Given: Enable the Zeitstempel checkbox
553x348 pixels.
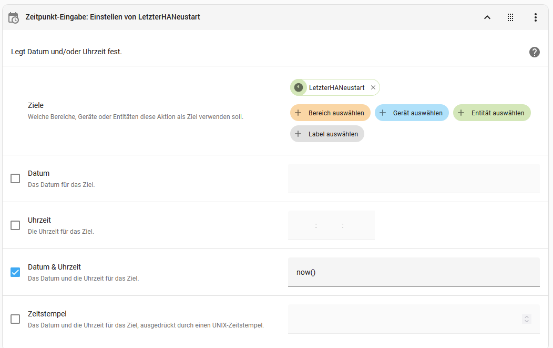Looking at the screenshot, I should [x=15, y=319].
